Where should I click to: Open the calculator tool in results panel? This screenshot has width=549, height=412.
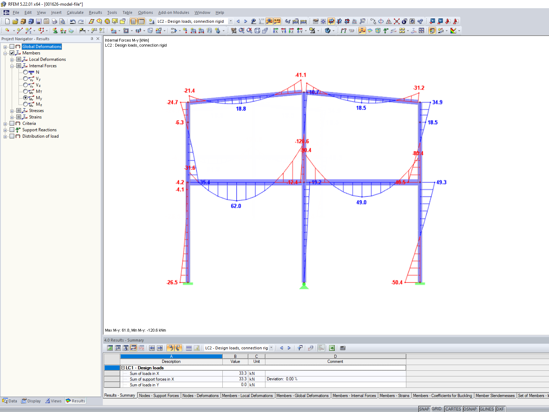[x=342, y=348]
